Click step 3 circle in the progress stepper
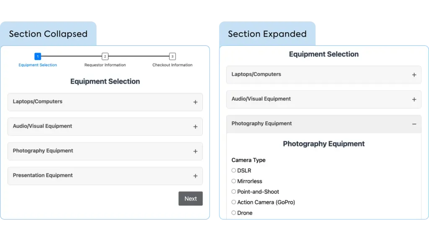 (172, 56)
